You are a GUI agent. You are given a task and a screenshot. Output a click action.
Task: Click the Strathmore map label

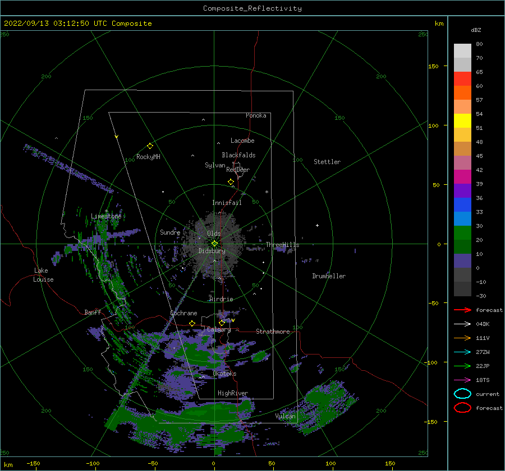tap(273, 332)
